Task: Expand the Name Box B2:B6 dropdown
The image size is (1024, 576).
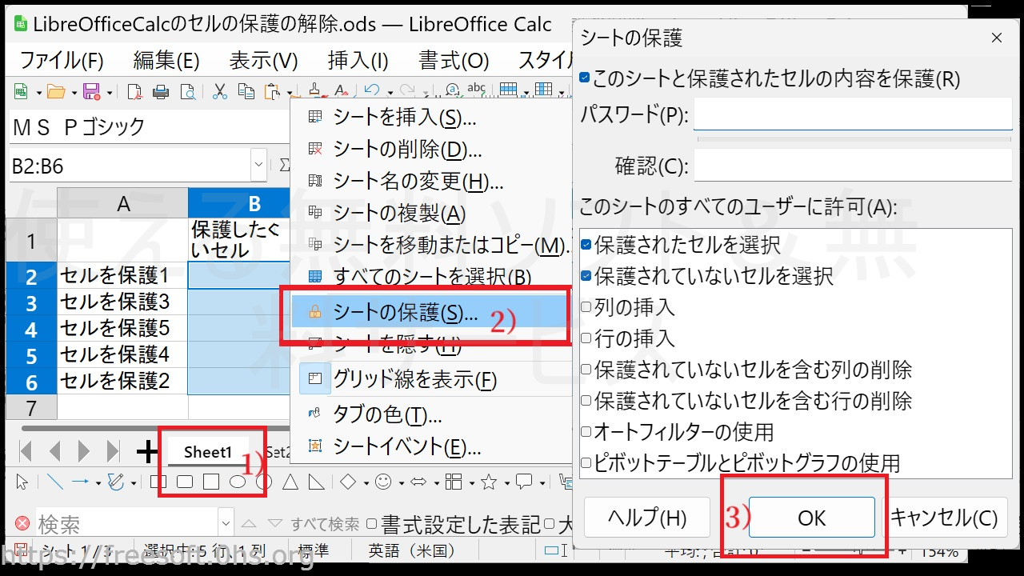Action: pos(258,166)
